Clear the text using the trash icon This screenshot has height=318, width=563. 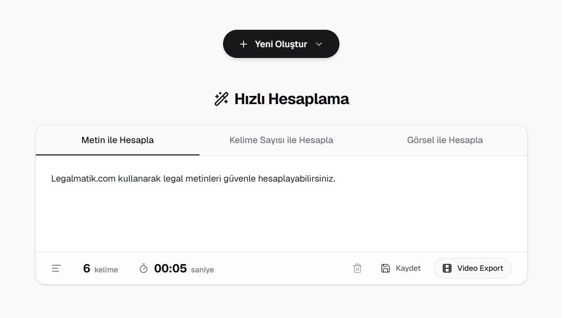click(357, 268)
